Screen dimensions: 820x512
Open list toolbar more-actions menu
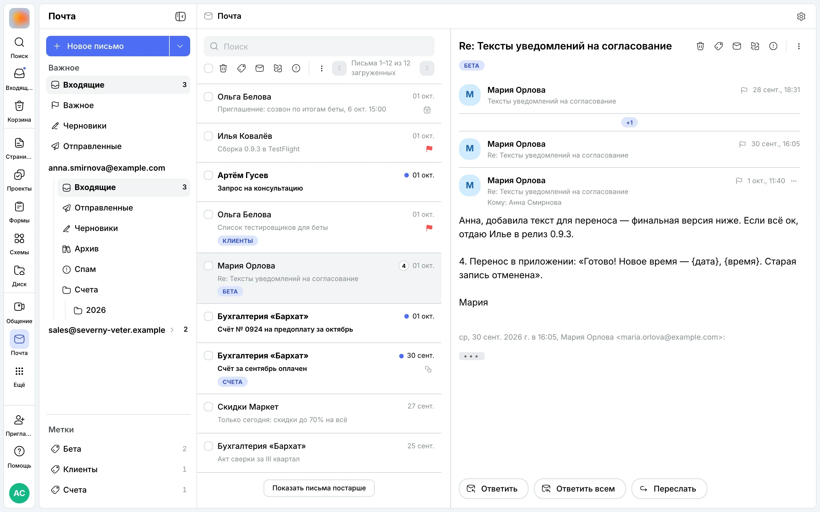click(321, 68)
